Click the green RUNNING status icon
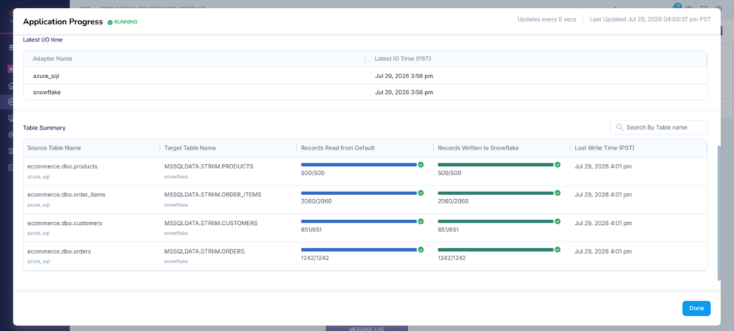 click(x=110, y=22)
